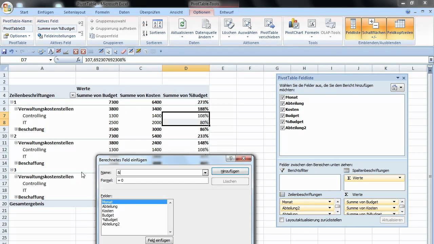The image size is (434, 244).
Task: Click help icon in Berechnetes Feld dialog
Action: pos(231,158)
